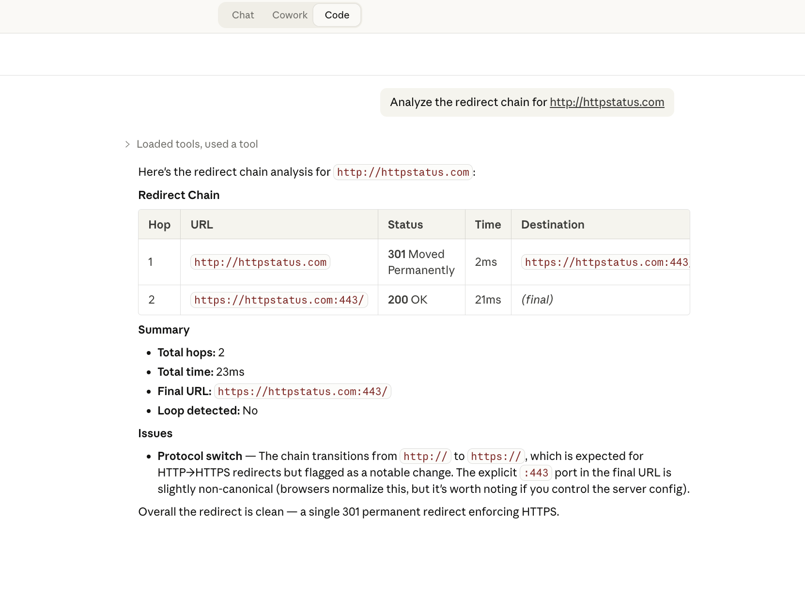Click the ':443' port code chip
Screen dimensions: 805x612
click(x=536, y=473)
